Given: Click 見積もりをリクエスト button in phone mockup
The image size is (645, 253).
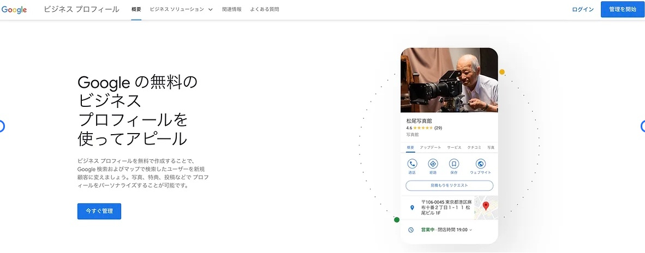Looking at the screenshot, I should tap(449, 185).
